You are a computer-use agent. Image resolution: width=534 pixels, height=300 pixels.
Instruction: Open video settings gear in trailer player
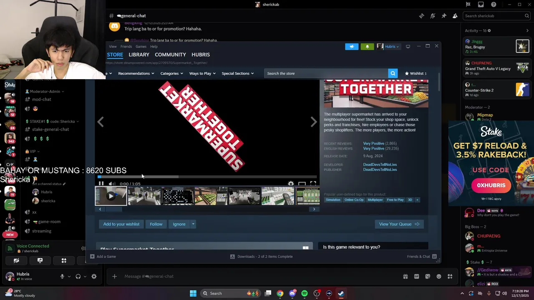[x=291, y=183]
